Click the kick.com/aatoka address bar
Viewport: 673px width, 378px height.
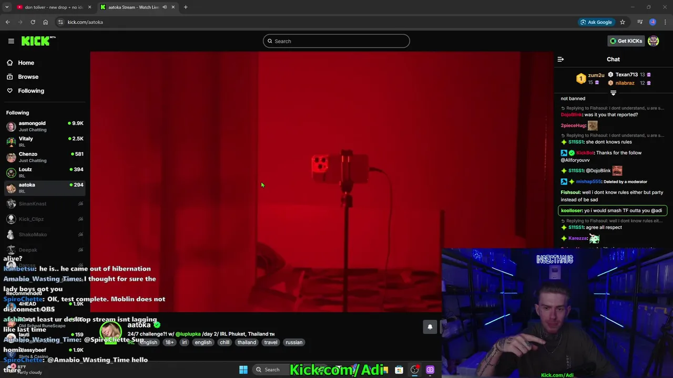(x=315, y=22)
